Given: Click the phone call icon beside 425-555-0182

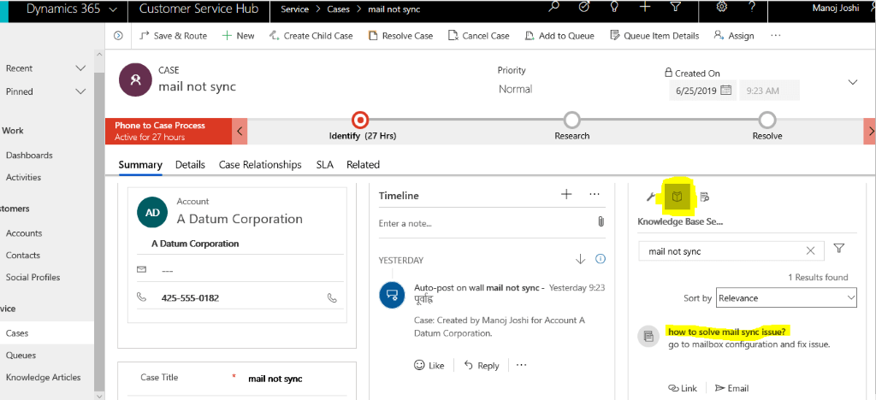Looking at the screenshot, I should [x=333, y=298].
